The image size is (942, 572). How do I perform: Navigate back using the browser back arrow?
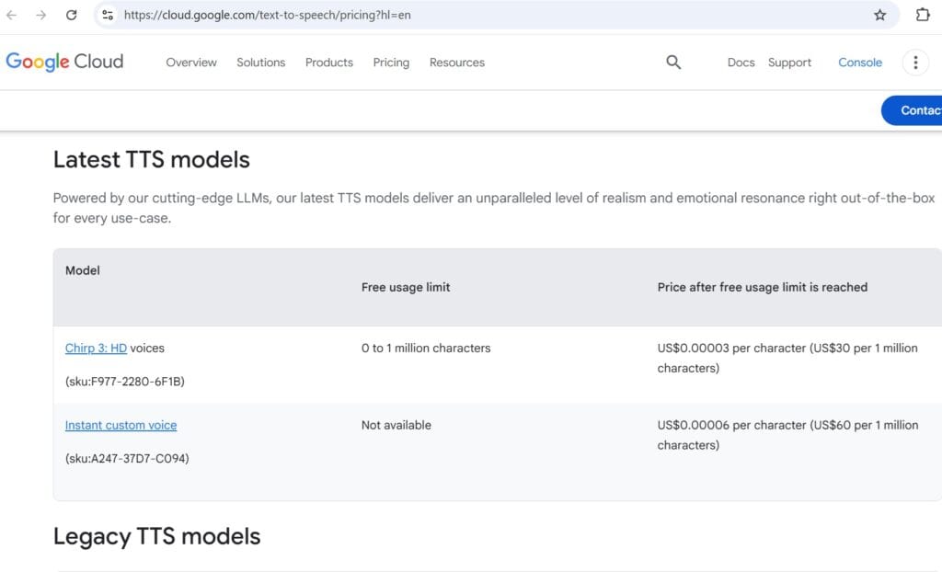[15, 15]
